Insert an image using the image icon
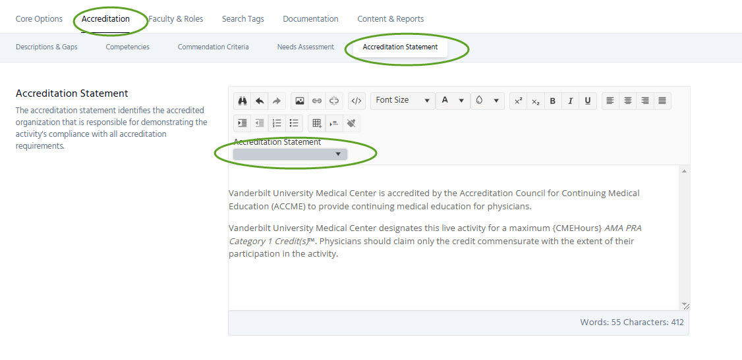Viewport: 742px width, 360px height. [x=300, y=101]
